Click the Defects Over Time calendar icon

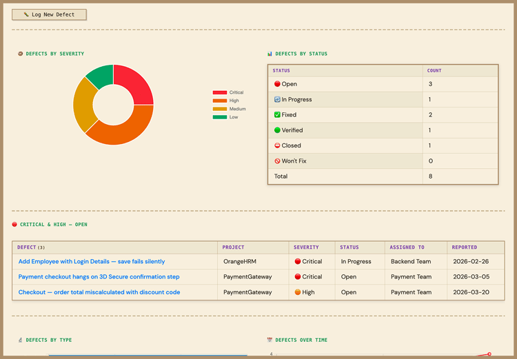(270, 340)
